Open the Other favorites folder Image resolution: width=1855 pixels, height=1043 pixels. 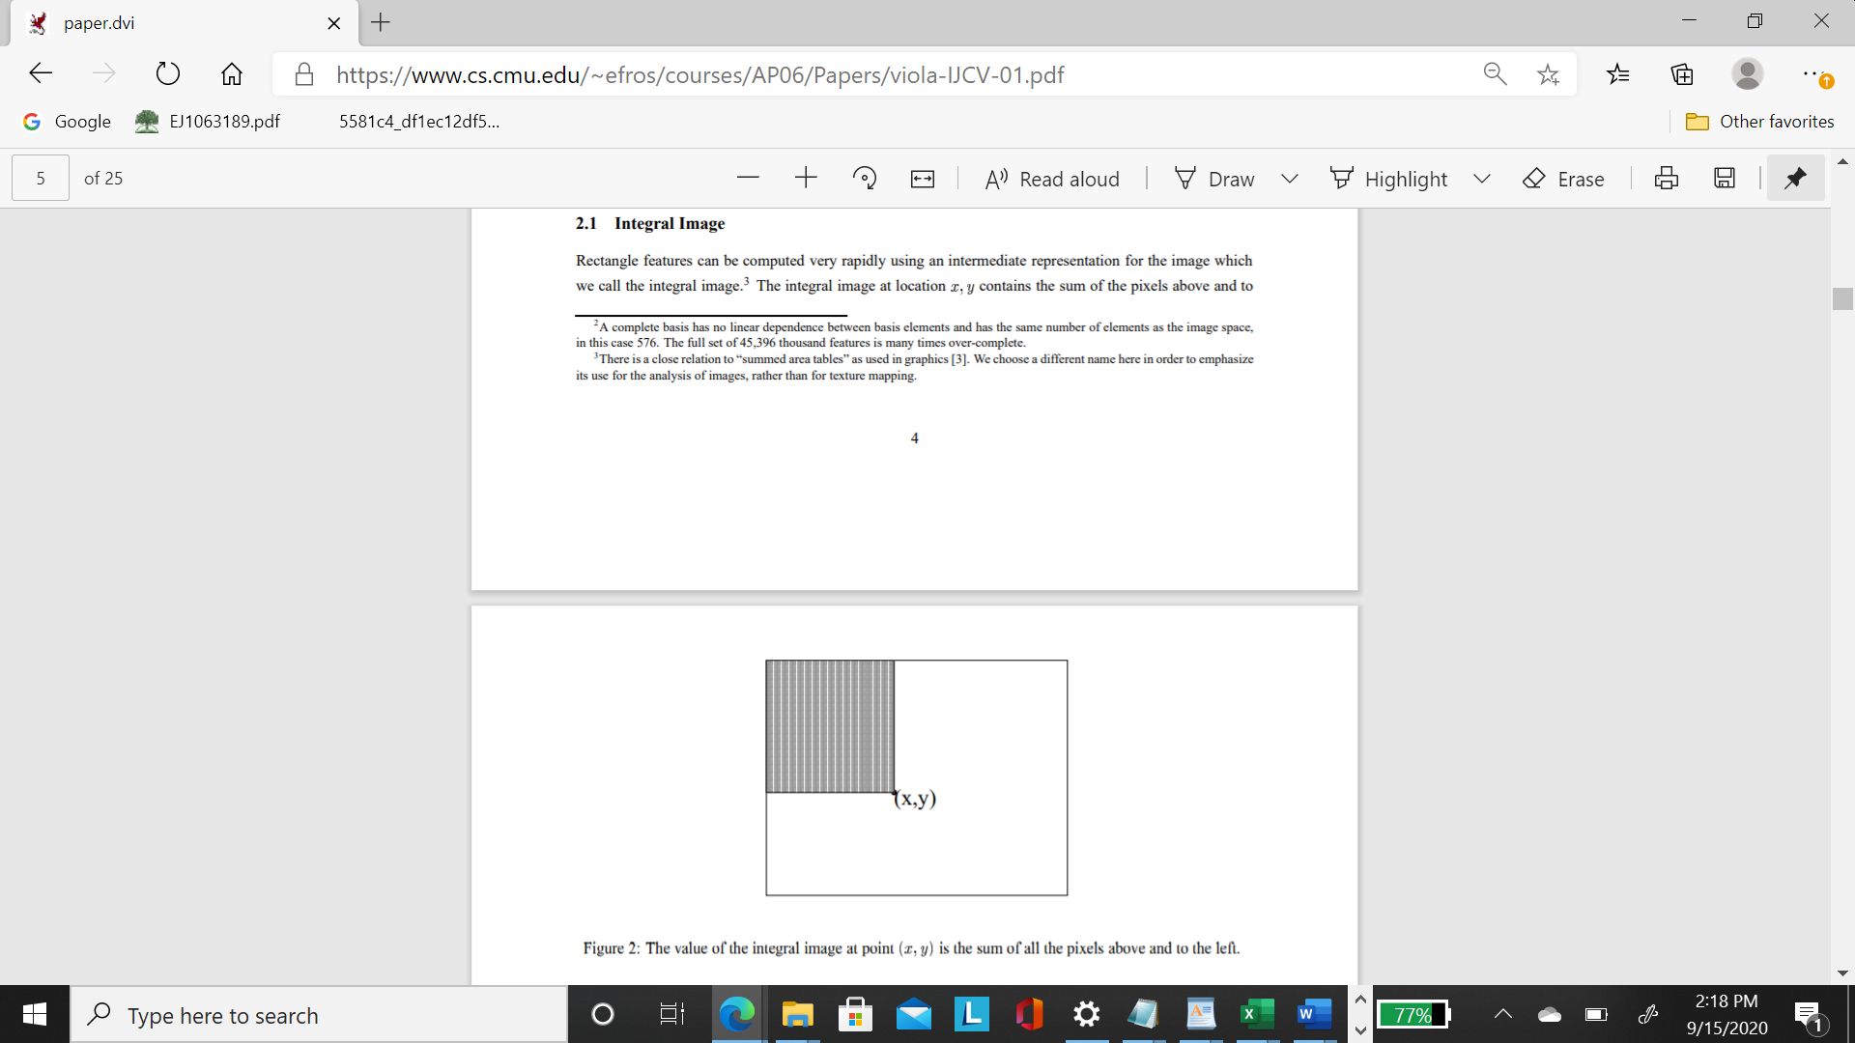pos(1759,122)
